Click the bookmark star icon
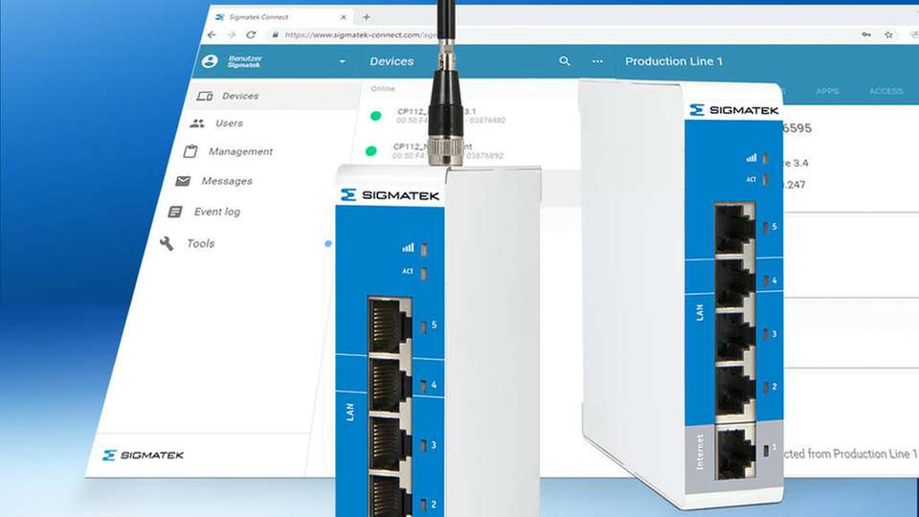Viewport: 919px width, 517px height. [x=888, y=34]
